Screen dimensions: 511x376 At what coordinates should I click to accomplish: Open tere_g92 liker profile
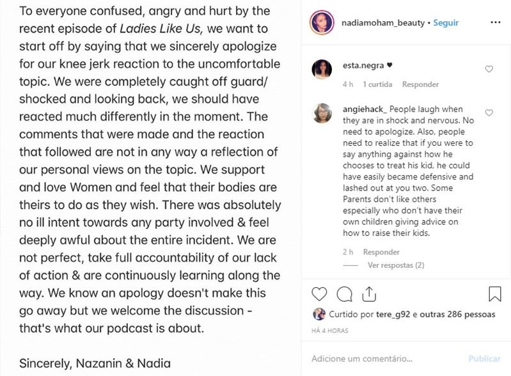tap(393, 315)
